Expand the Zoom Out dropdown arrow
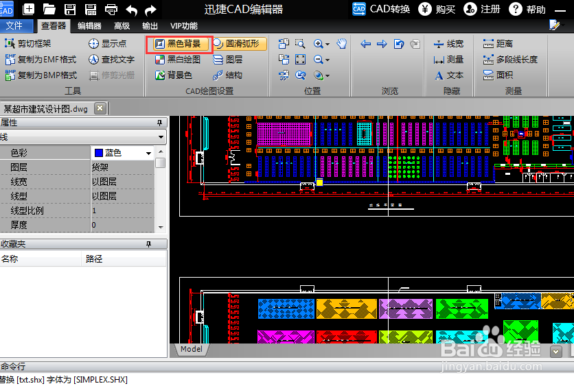The image size is (574, 386). coord(328,60)
